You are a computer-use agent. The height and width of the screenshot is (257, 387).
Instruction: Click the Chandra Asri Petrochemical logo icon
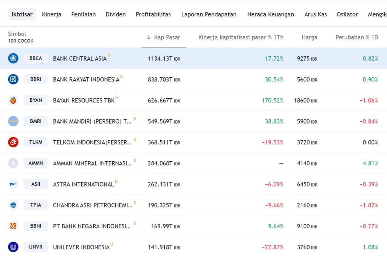point(14,205)
